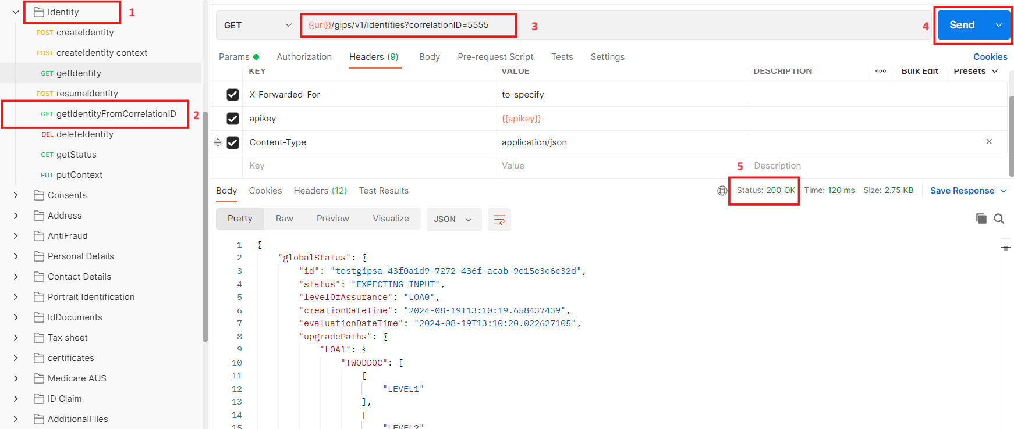Click the certificates folder icon
Image resolution: width=1014 pixels, height=429 pixels.
[x=39, y=358]
